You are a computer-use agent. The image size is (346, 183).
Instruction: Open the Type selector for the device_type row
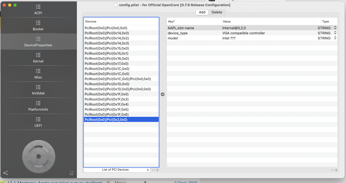point(335,33)
